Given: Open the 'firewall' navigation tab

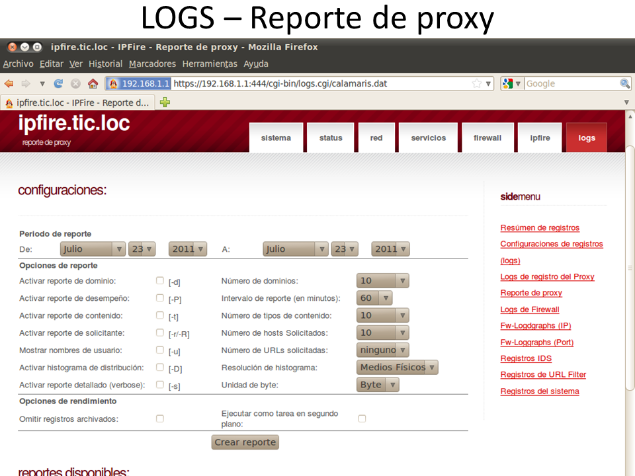Looking at the screenshot, I should (487, 138).
